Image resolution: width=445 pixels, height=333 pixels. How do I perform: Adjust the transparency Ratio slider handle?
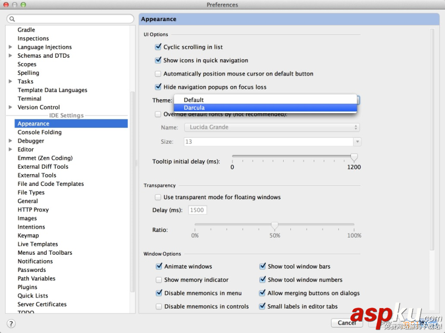(274, 225)
